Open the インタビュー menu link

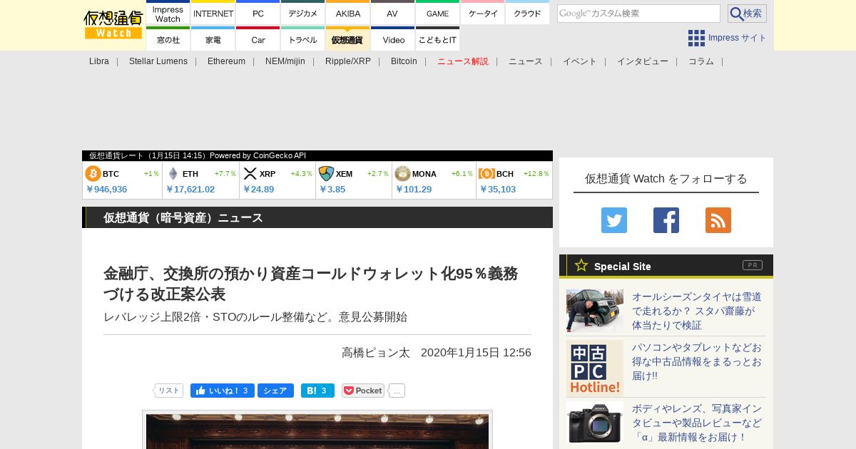pos(643,61)
